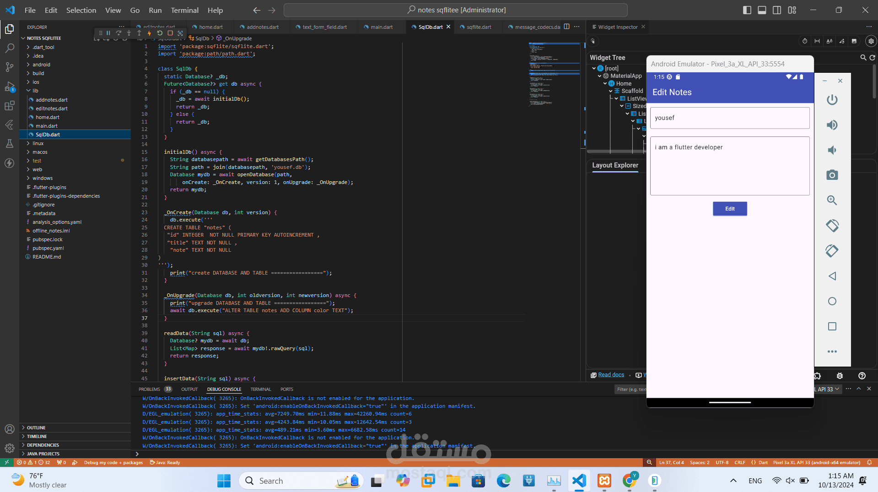This screenshot has height=492, width=878.
Task: Open Source Control in the activity bar
Action: [9, 67]
